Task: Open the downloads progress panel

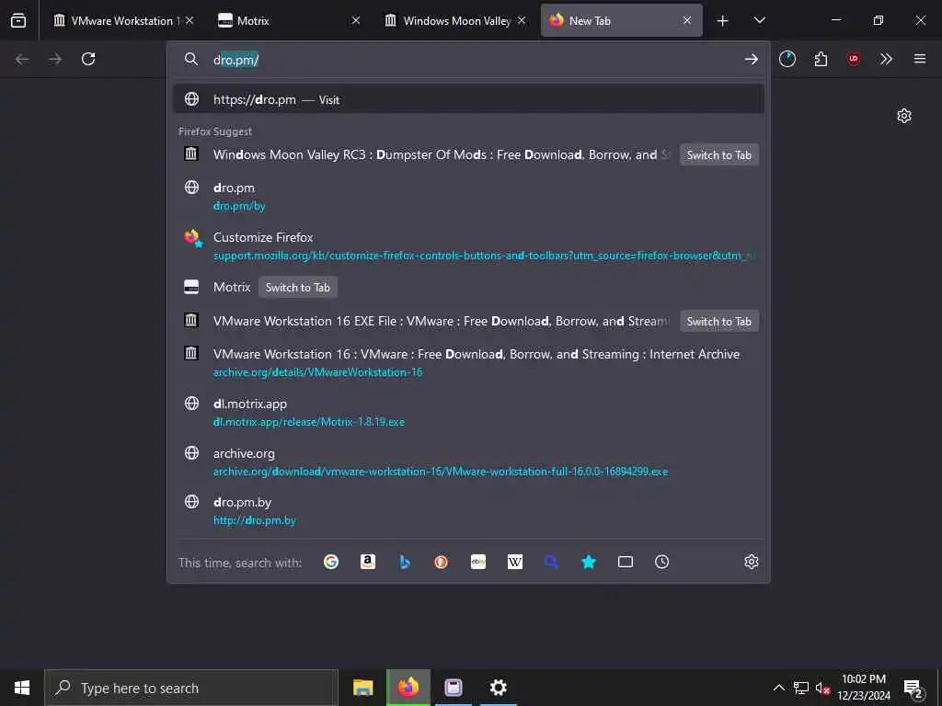Action: [787, 59]
